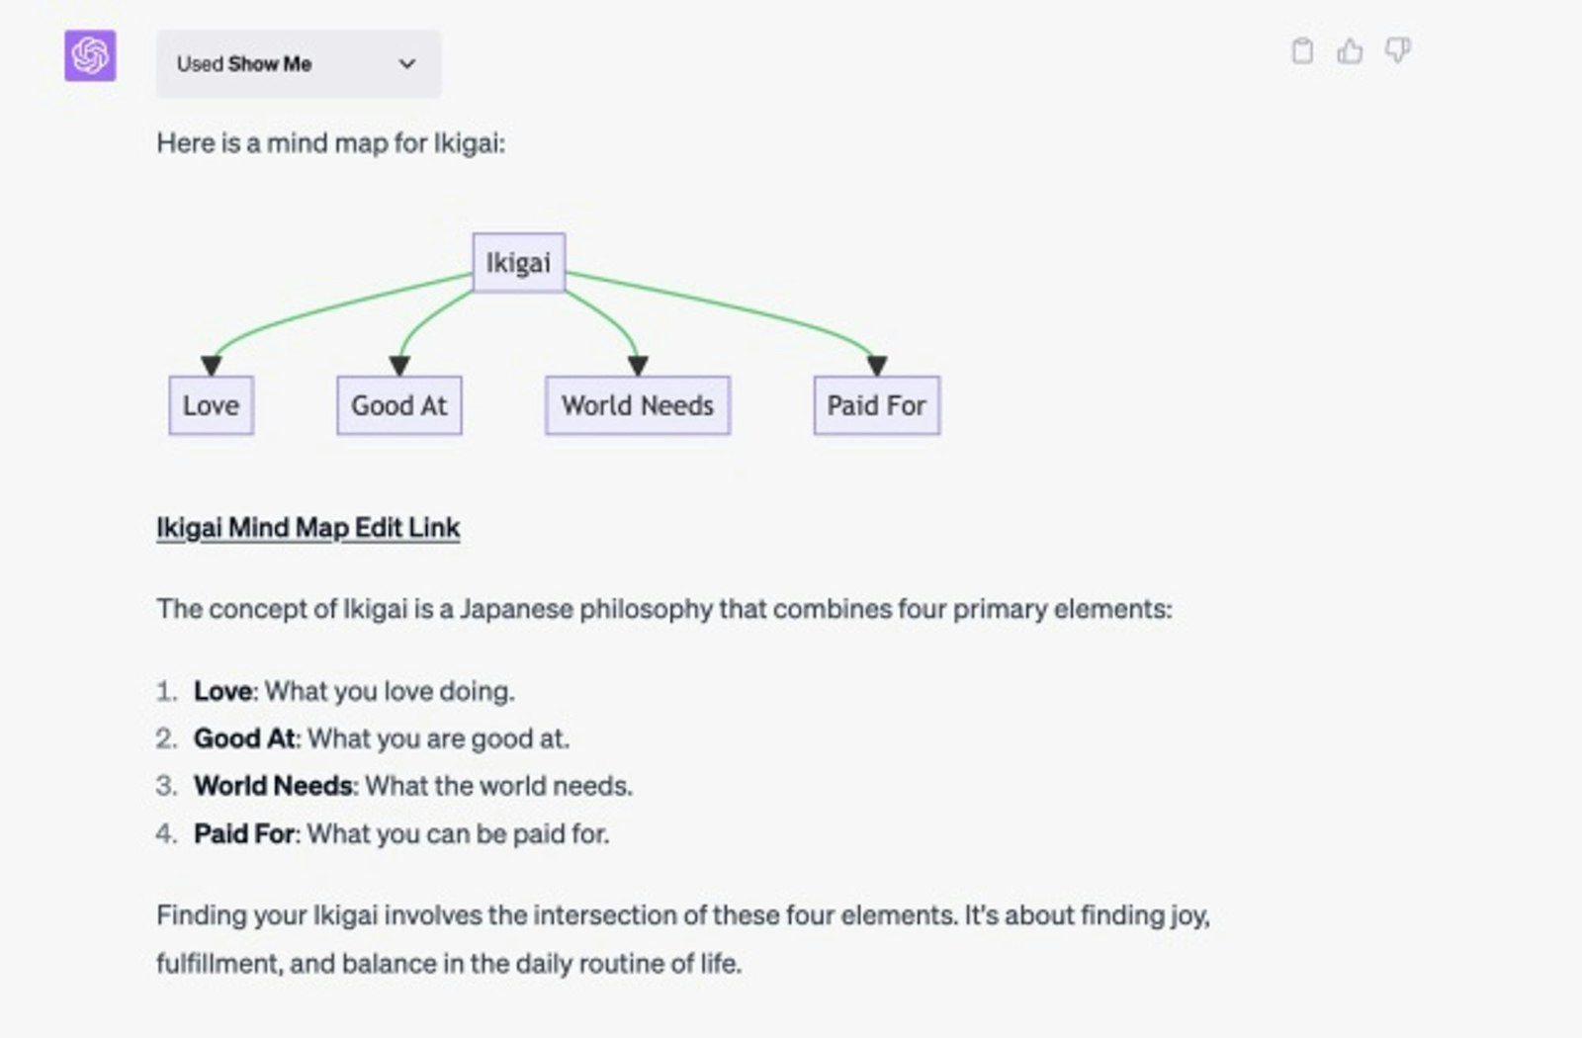1582x1038 pixels.
Task: Open the Ikigai Mind Map Edit Link
Action: pos(307,527)
